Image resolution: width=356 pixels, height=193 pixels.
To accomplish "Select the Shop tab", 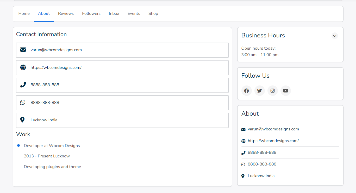I will [153, 14].
